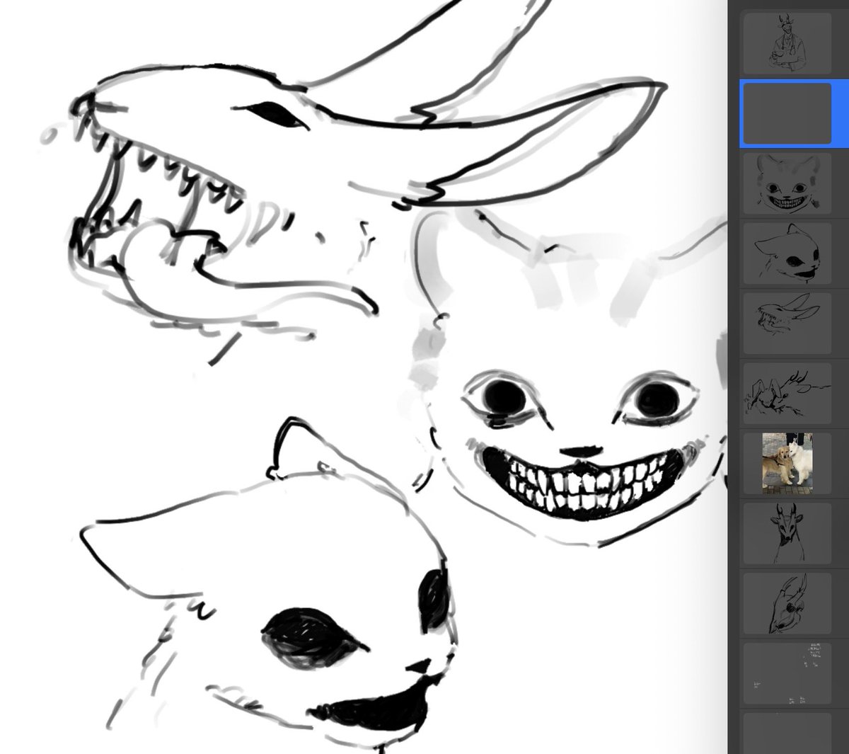The width and height of the screenshot is (849, 754).
Task: Select the rabbit with antlers sketch layer
Action: pyautogui.click(x=786, y=394)
